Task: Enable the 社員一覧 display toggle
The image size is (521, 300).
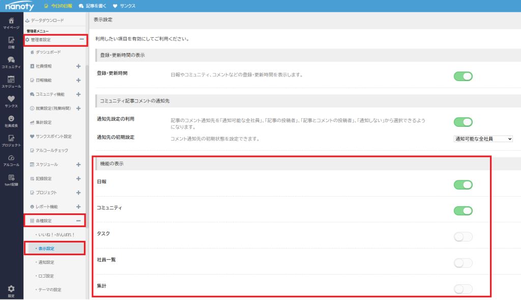Action: click(x=462, y=263)
